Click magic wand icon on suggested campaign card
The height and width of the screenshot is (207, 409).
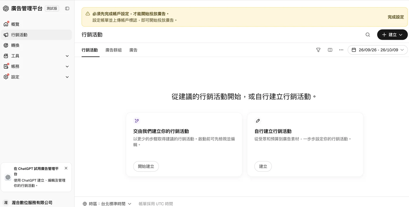pyautogui.click(x=136, y=121)
